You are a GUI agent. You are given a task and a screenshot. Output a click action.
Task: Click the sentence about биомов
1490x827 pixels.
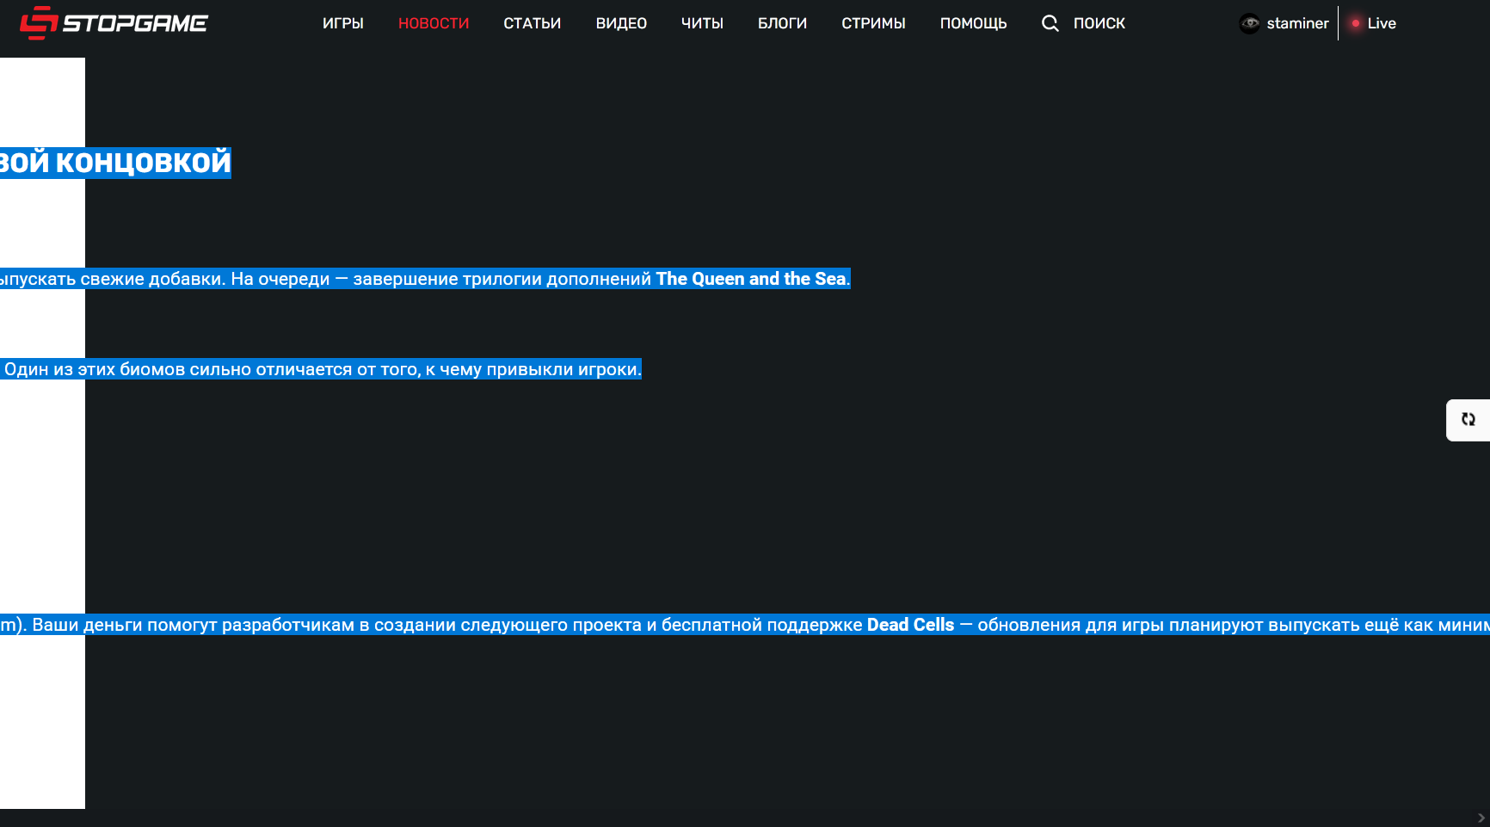pyautogui.click(x=323, y=369)
